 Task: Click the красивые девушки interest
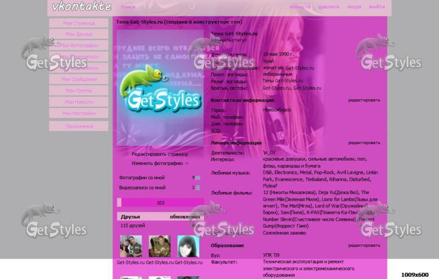coord(284,159)
